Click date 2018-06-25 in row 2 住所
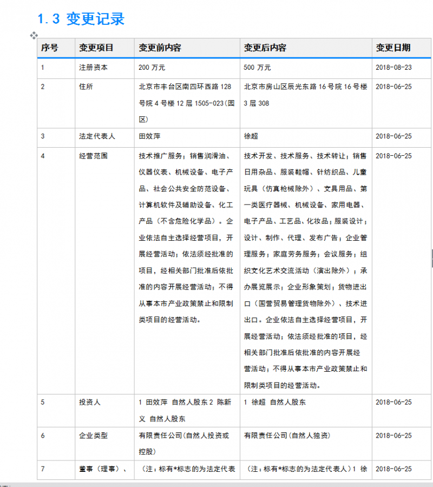Image resolution: width=433 pixels, height=487 pixels. (393, 87)
